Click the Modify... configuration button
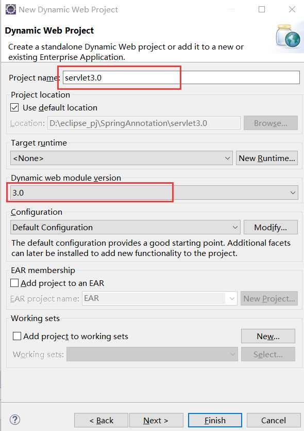The width and height of the screenshot is (304, 431). (x=271, y=227)
